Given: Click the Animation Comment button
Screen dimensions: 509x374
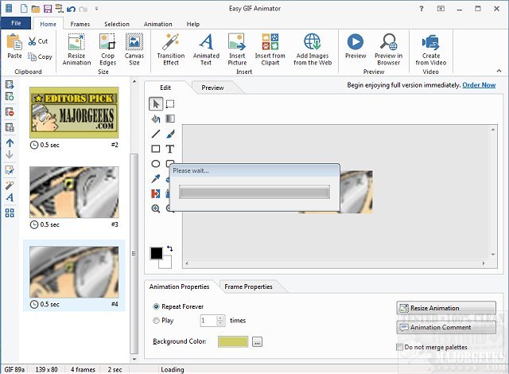Looking at the screenshot, I should click(x=445, y=326).
